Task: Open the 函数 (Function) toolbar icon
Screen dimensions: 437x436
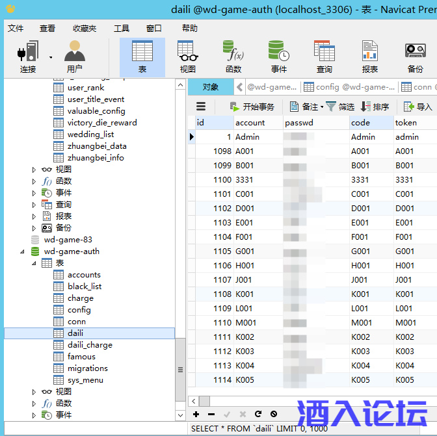Action: pos(233,56)
